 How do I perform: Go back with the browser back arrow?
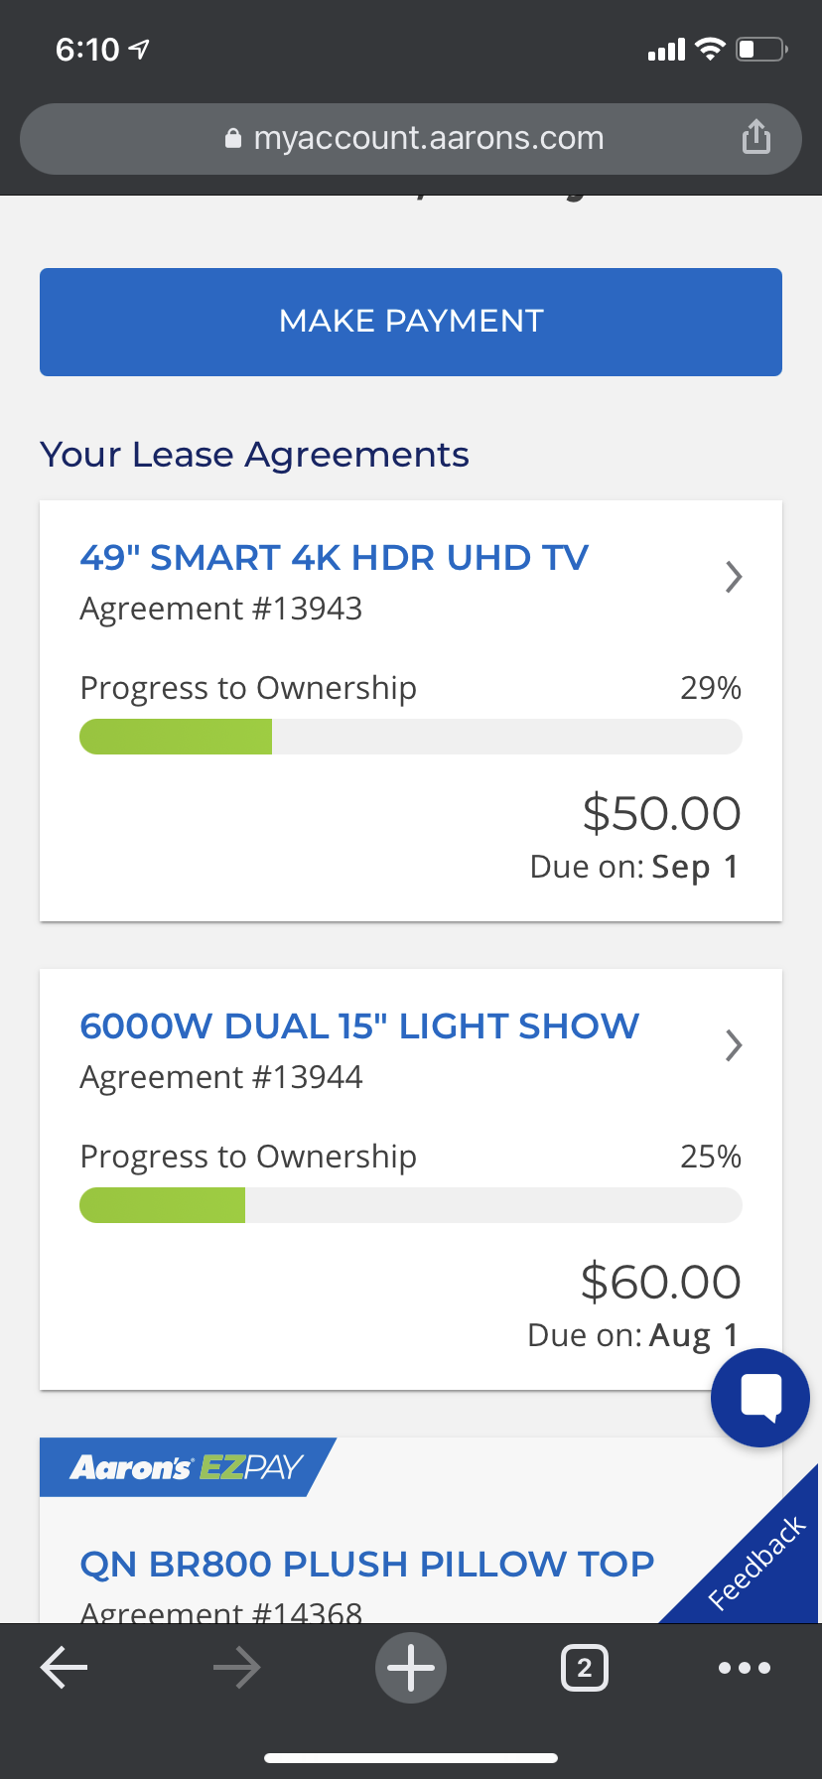pyautogui.click(x=65, y=1668)
